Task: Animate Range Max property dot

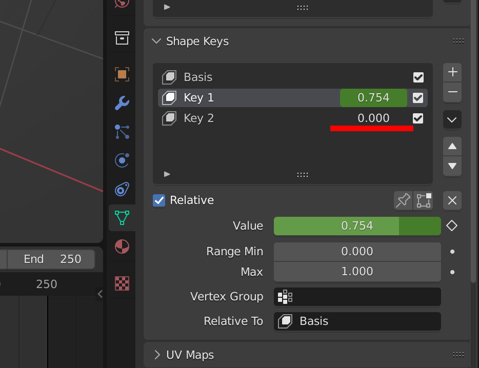Action: click(x=452, y=272)
